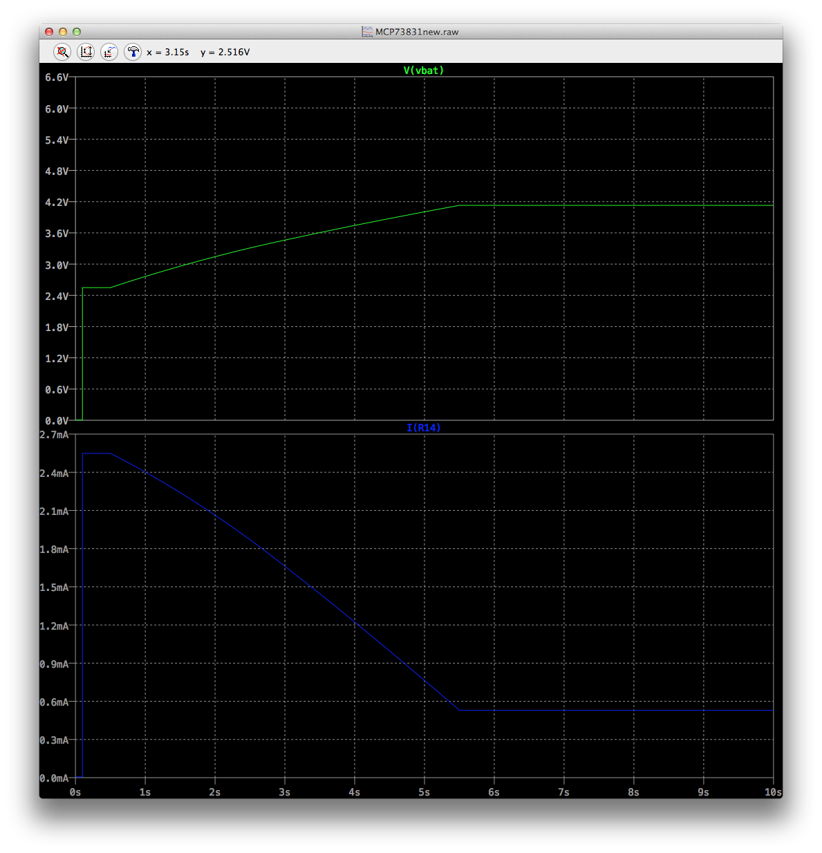Viewport: 822px width, 853px height.
Task: Select the V(vbat) trace label
Action: (424, 71)
